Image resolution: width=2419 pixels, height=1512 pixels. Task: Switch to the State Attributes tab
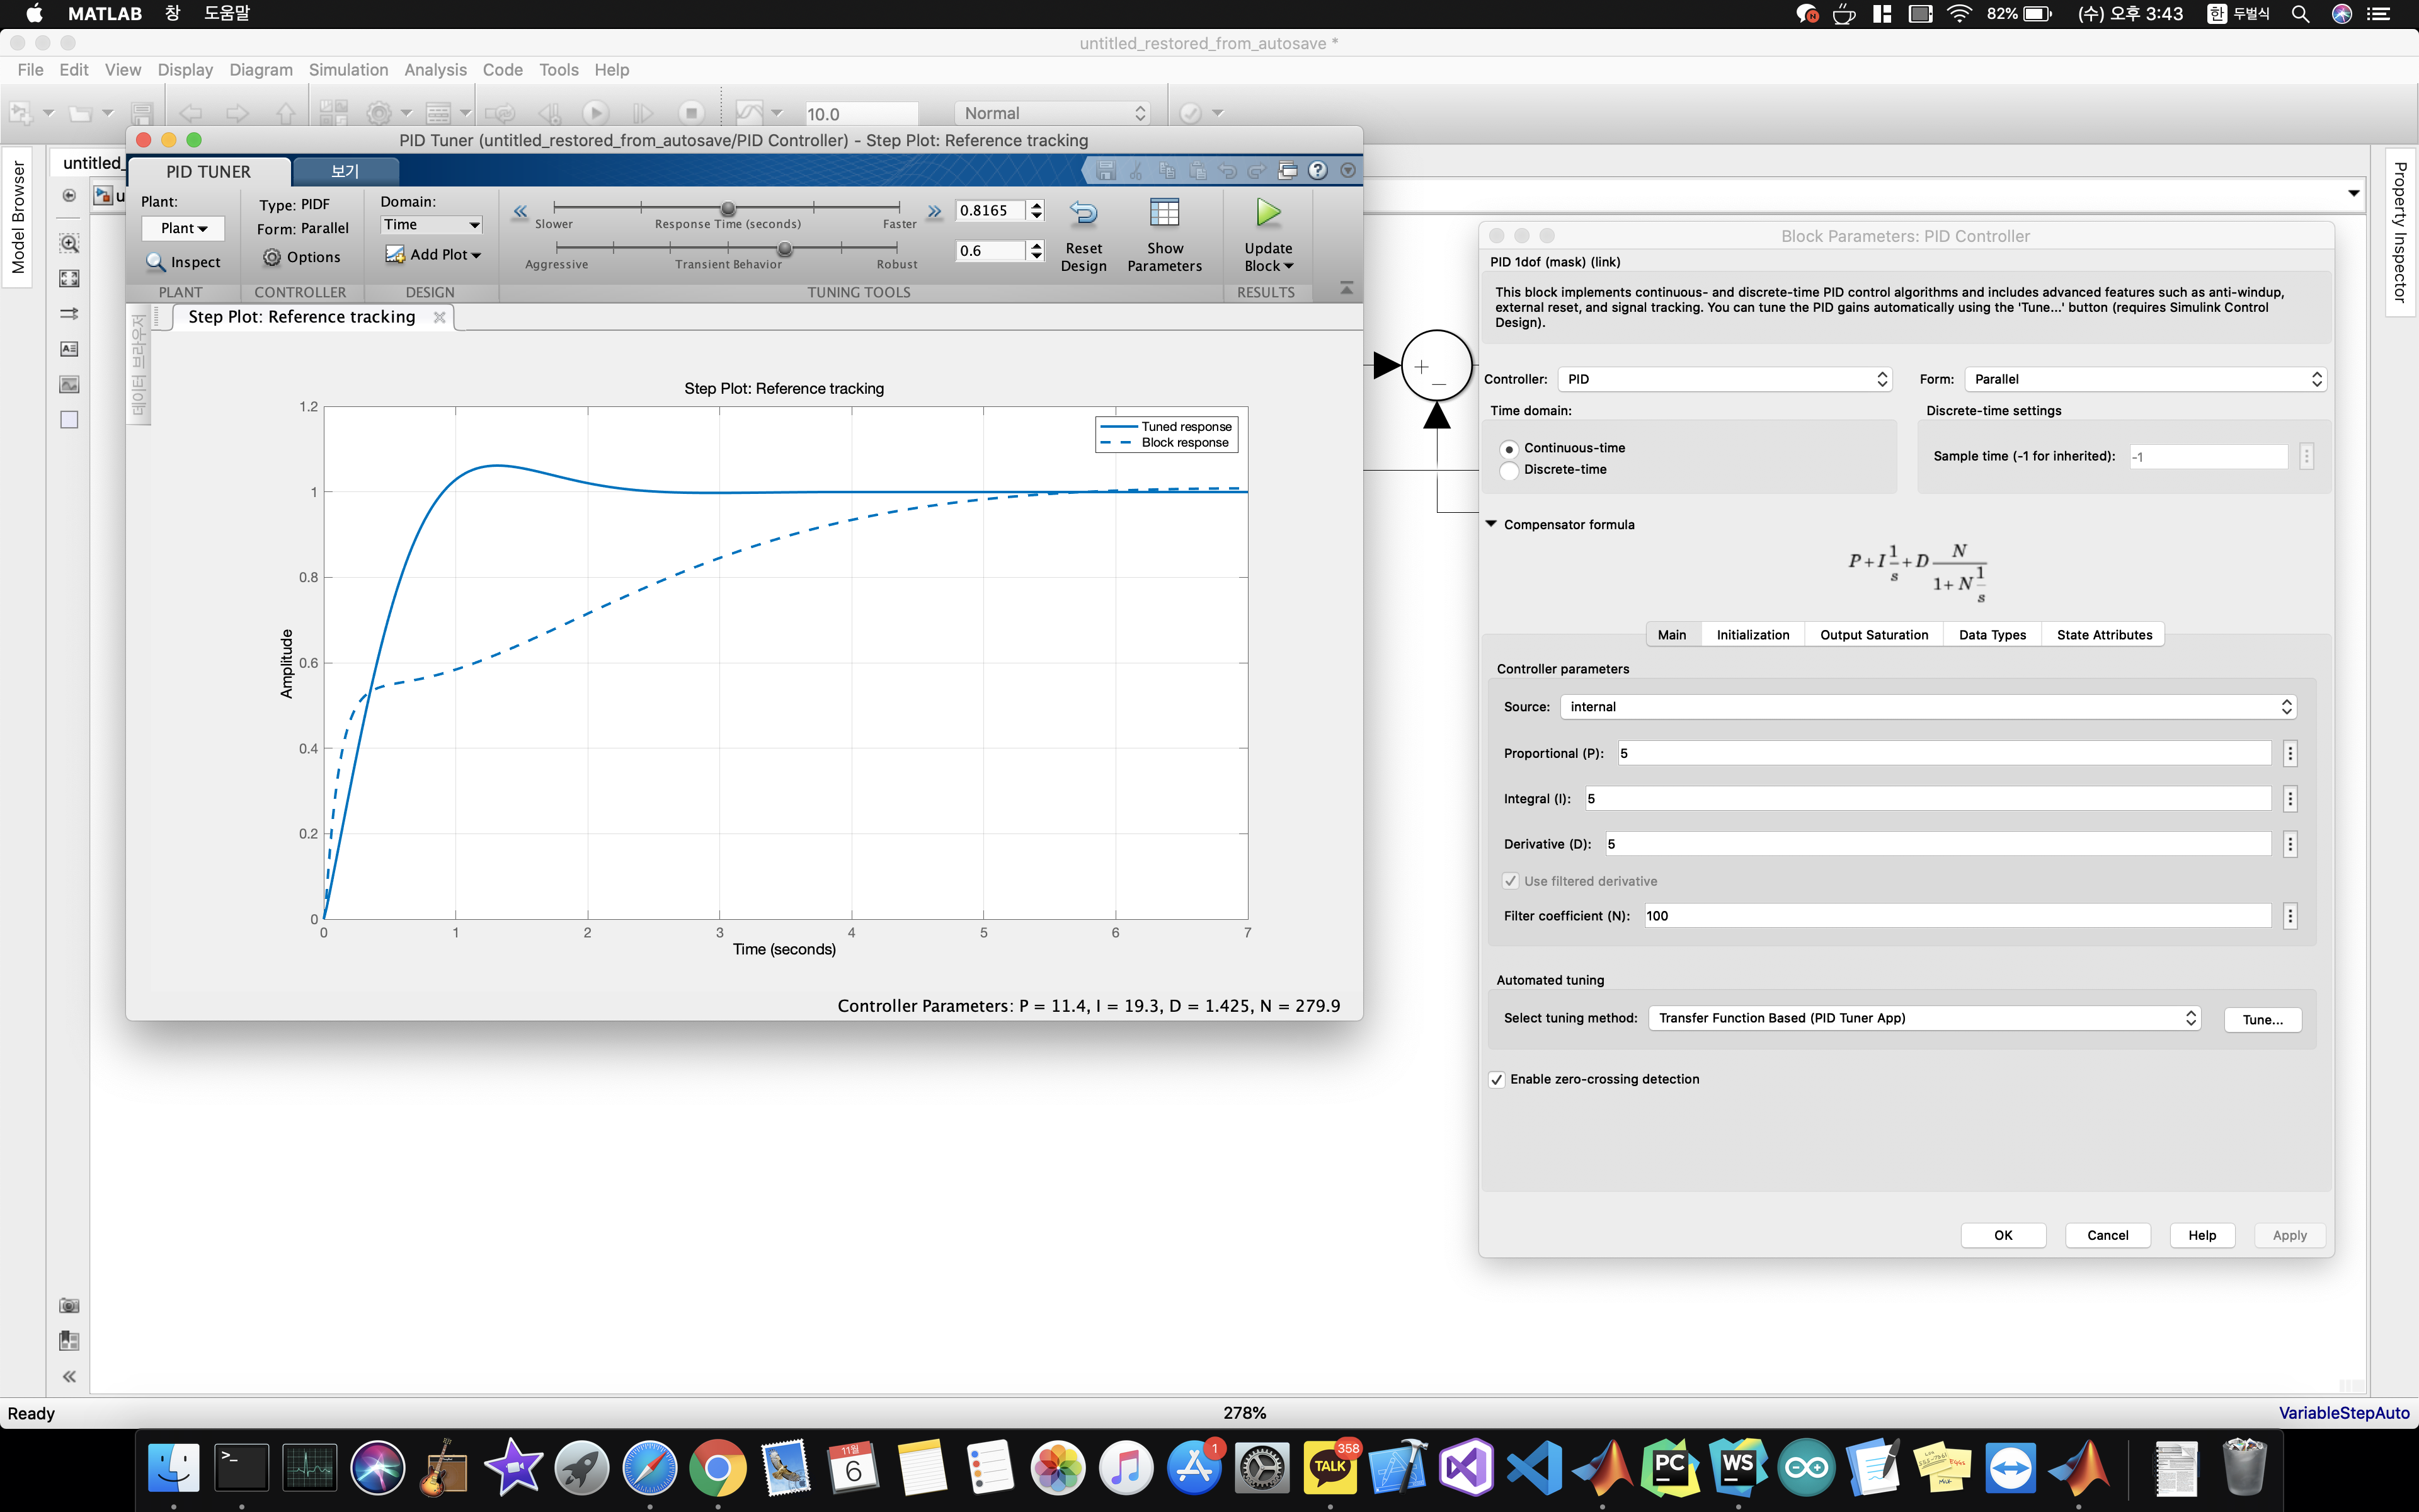2104,635
